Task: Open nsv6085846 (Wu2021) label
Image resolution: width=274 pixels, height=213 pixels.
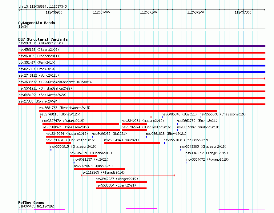Action: (179, 114)
